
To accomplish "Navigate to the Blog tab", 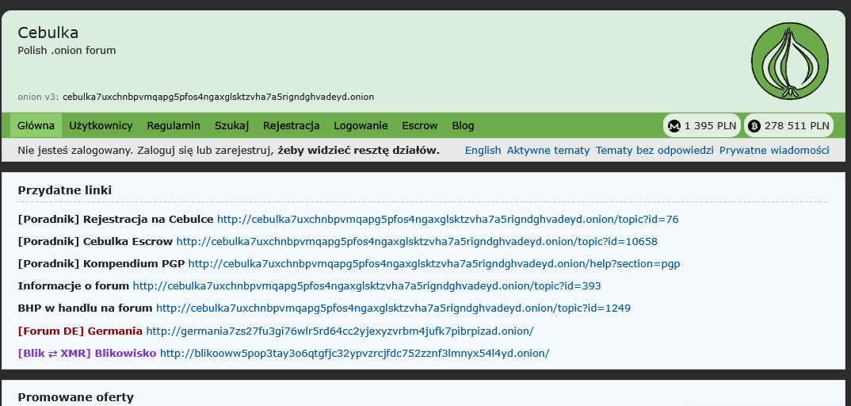I will (x=463, y=125).
